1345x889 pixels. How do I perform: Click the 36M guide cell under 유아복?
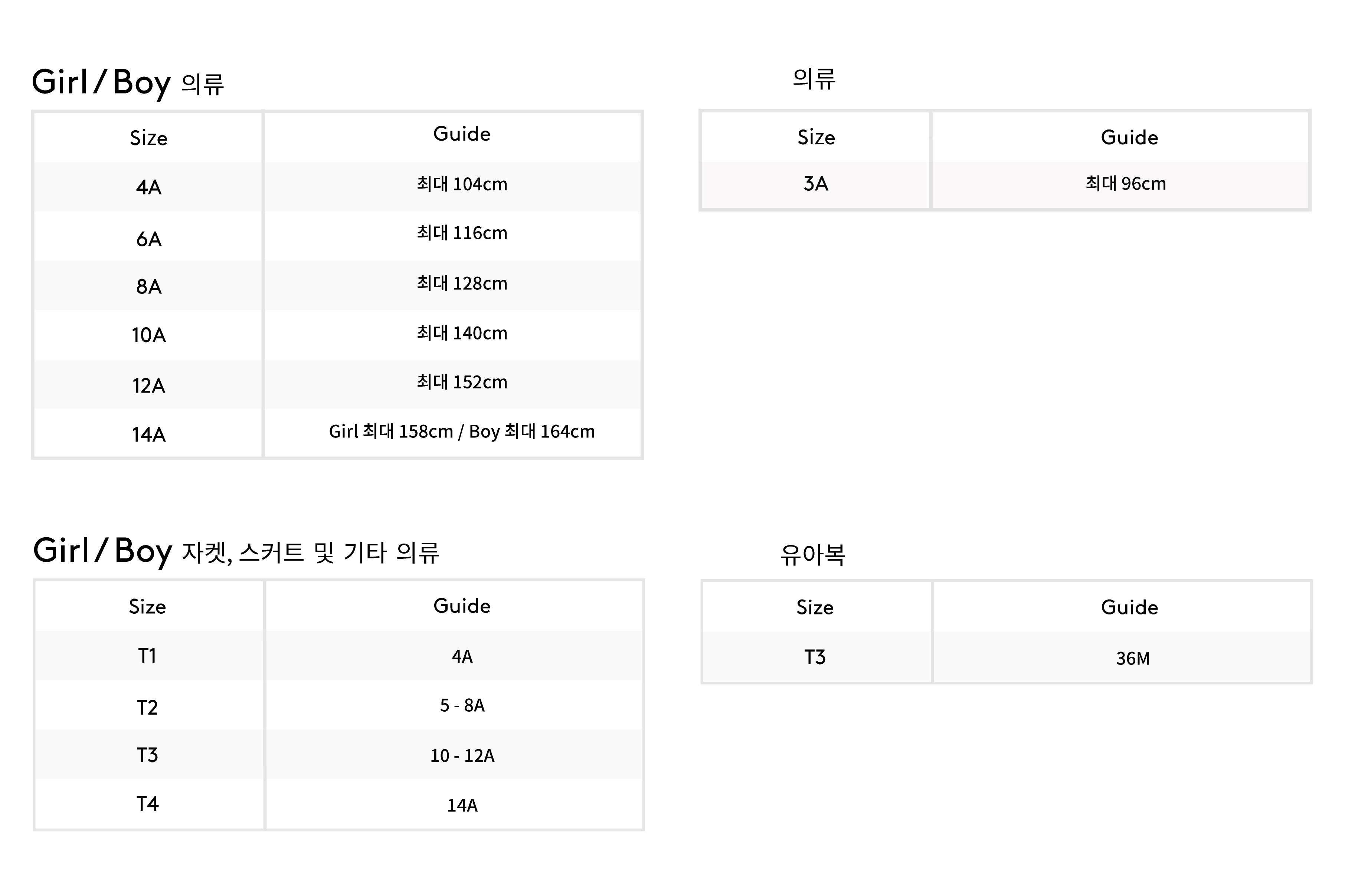(x=1132, y=658)
